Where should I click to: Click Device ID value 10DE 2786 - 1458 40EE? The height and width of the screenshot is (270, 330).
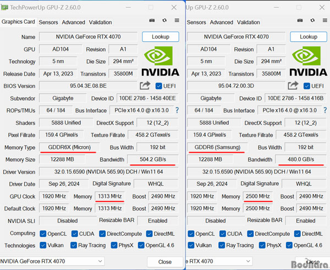click(x=147, y=98)
